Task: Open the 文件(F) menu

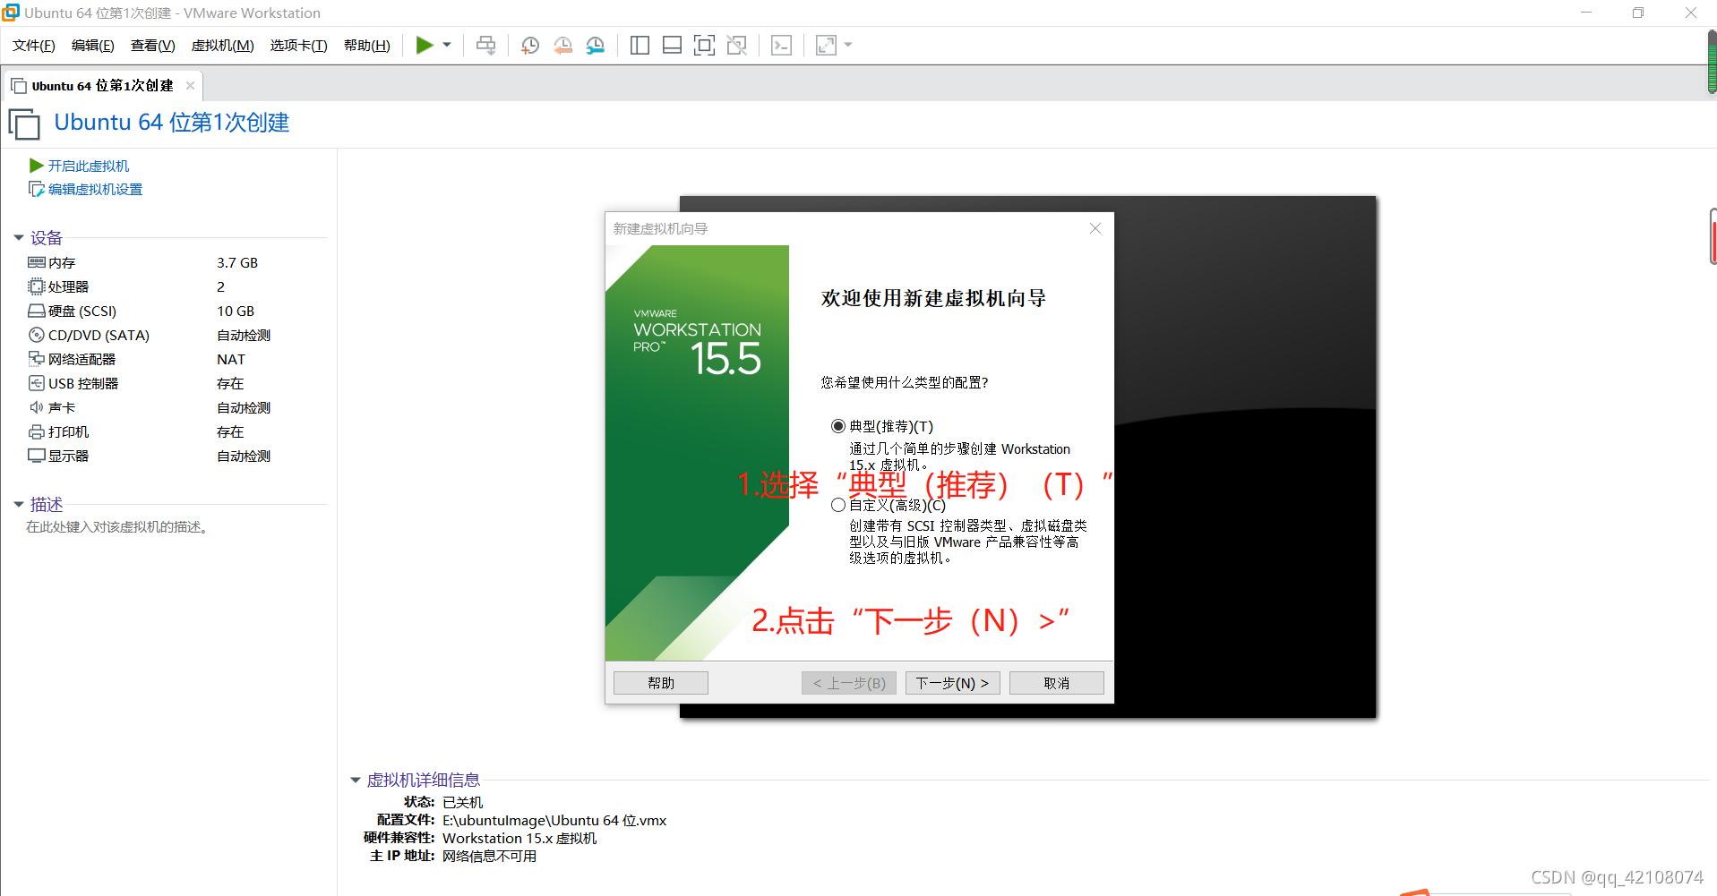Action: [34, 46]
